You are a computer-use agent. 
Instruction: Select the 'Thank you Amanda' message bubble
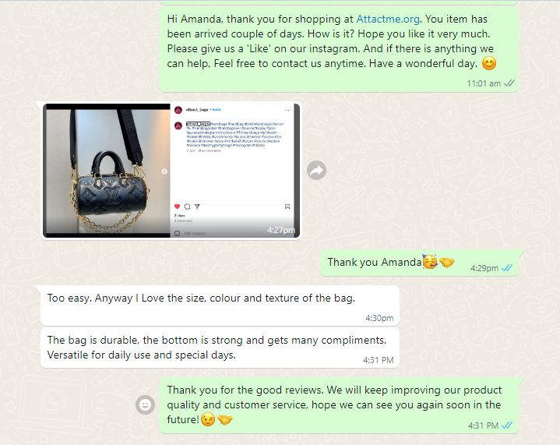(419, 263)
